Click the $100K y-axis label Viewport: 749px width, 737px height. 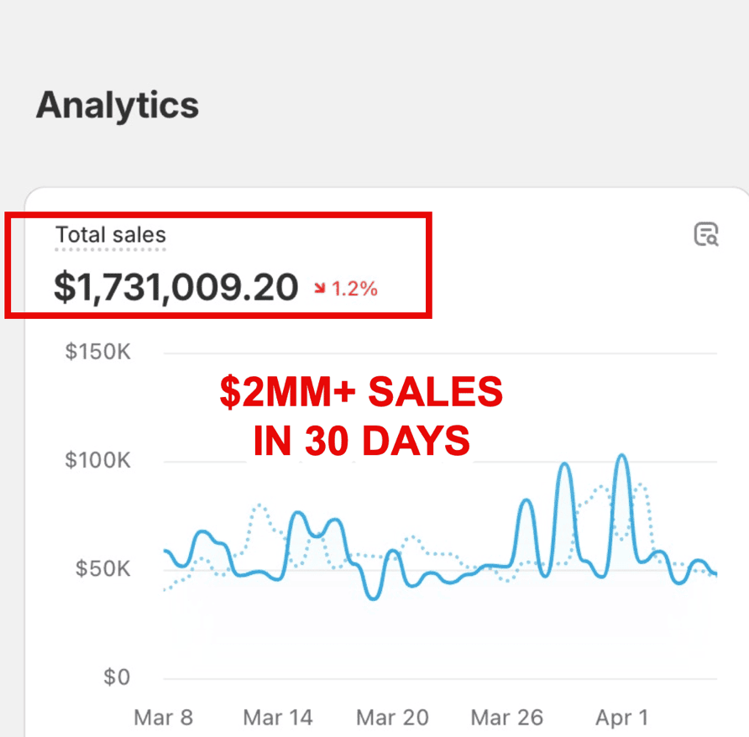(98, 460)
